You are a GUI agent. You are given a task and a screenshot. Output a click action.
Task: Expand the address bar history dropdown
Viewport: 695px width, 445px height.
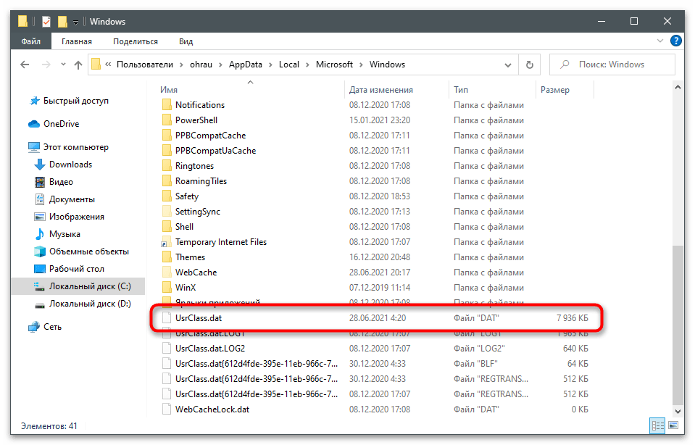(x=508, y=65)
